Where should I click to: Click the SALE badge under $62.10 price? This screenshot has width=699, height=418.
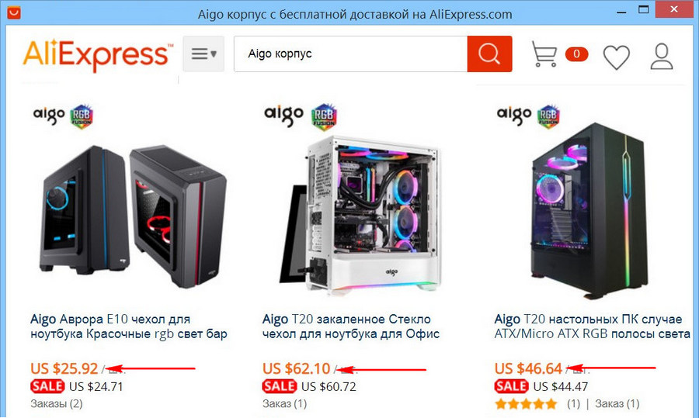tap(280, 386)
